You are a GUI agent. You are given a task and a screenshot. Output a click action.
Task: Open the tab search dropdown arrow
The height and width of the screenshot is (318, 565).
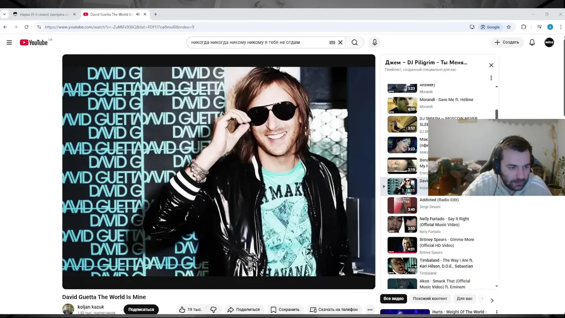(x=4, y=14)
